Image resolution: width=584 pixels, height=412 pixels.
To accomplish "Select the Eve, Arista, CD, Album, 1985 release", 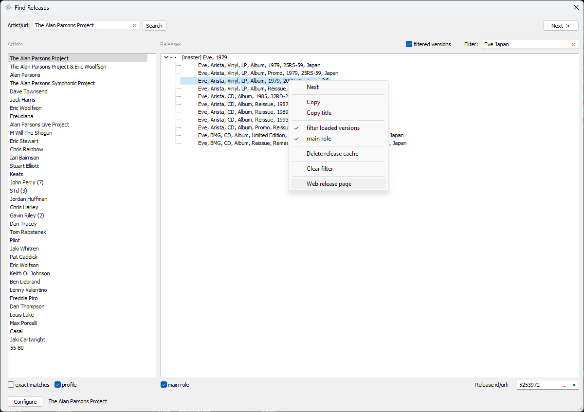I will point(243,96).
